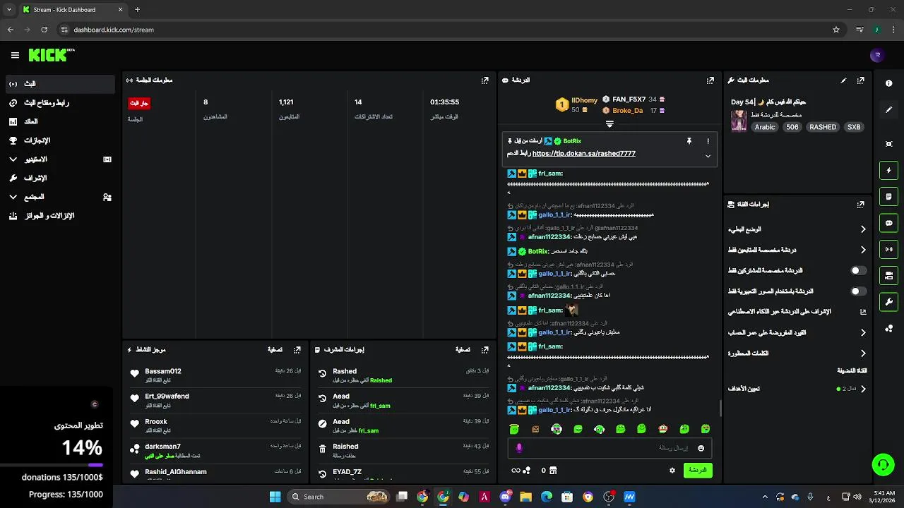Click the infinity icon below chat
The height and width of the screenshot is (508, 904).
pos(516,471)
